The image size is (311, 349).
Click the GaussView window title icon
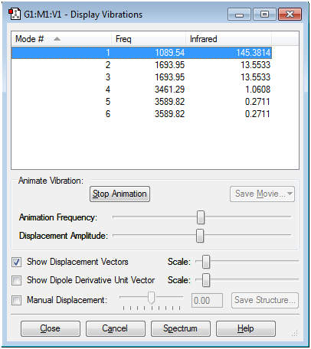[x=15, y=15]
